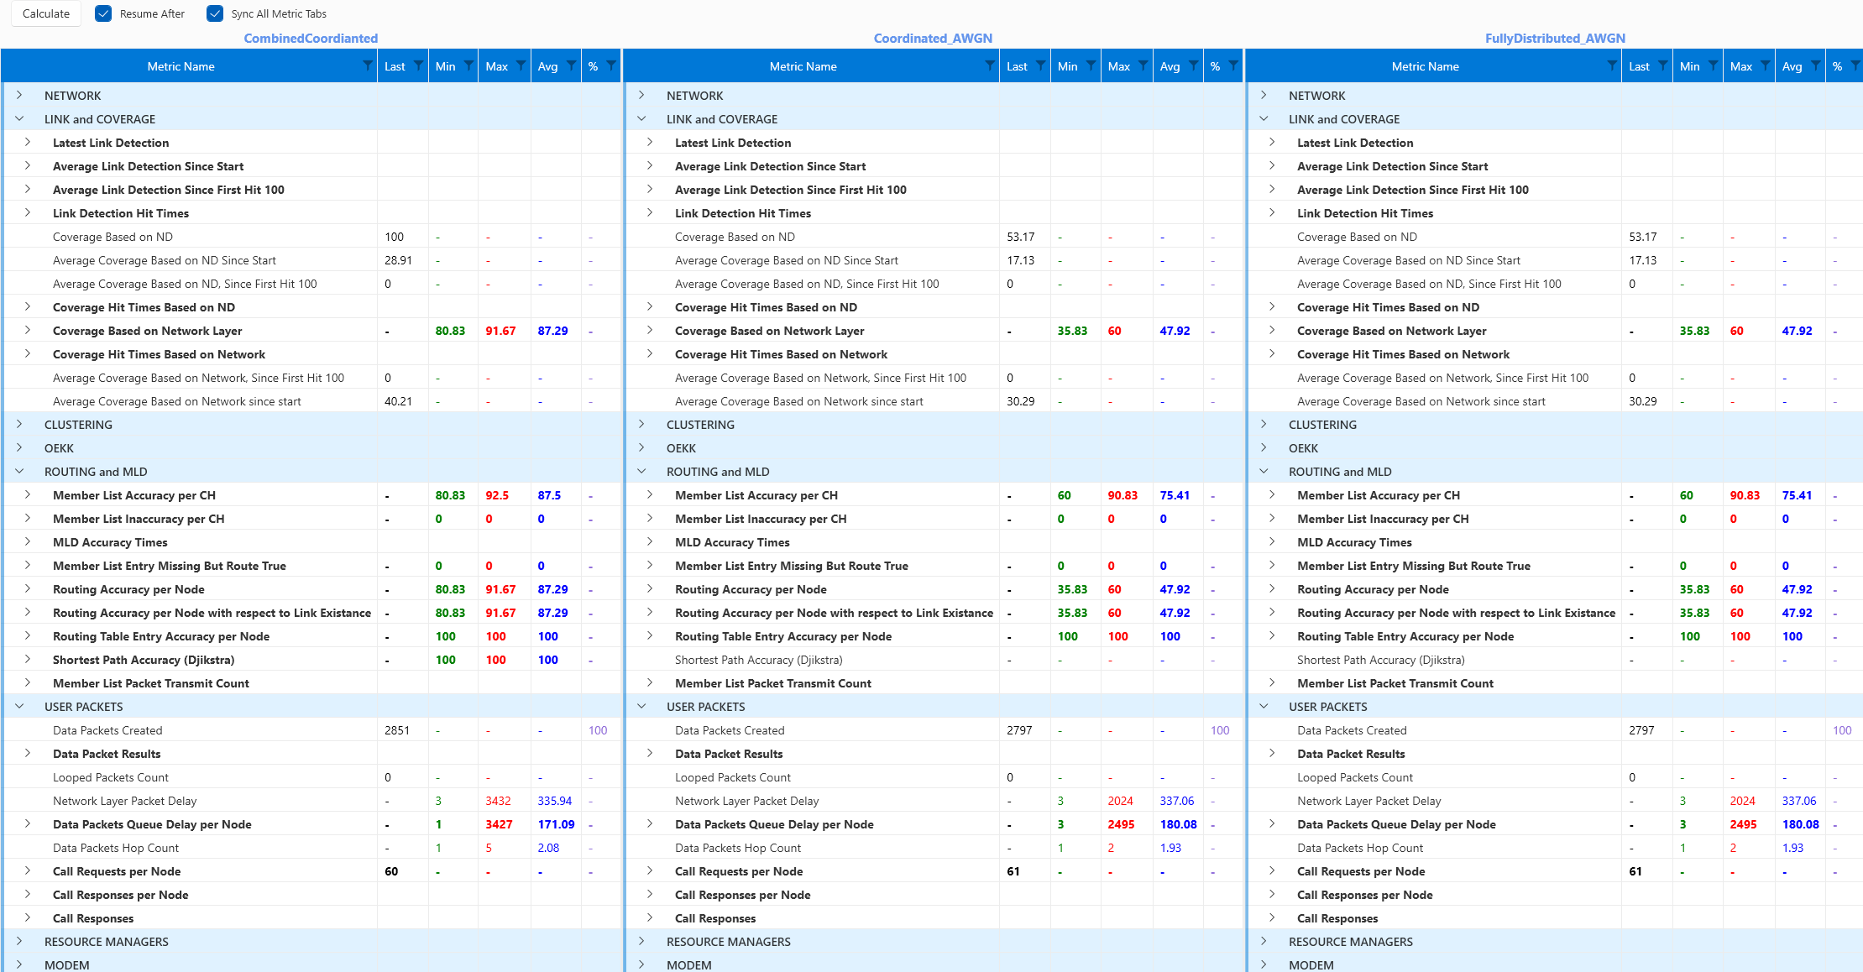The height and width of the screenshot is (972, 1863).
Task: Sort by Metric Name header in CombinedCoordianted panel
Action: [181, 66]
